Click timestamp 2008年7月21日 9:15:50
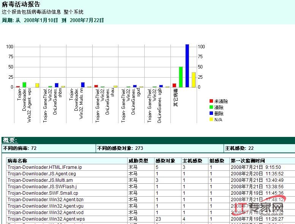This screenshot has height=224, width=295. (x=256, y=167)
